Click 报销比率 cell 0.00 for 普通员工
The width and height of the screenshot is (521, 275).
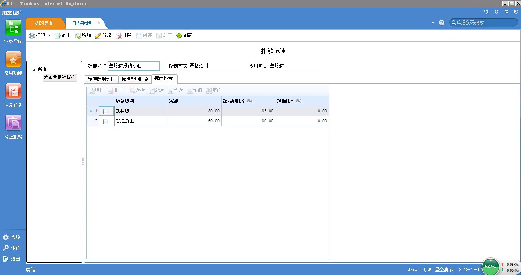(302, 121)
